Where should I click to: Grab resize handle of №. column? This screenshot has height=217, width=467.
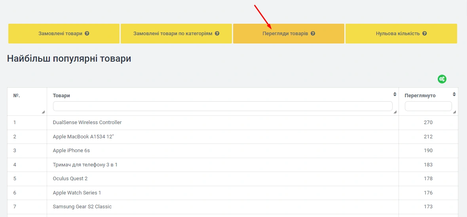point(44,112)
